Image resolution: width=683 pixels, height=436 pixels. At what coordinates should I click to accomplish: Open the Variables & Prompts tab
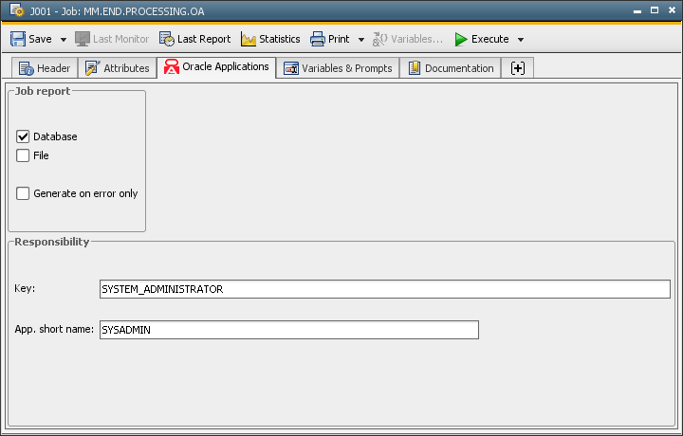[x=338, y=68]
